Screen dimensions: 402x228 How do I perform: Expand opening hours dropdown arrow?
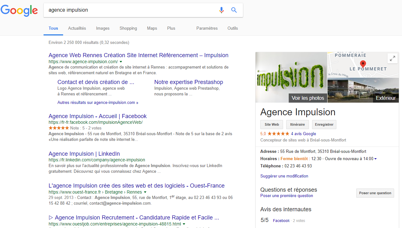point(375,159)
